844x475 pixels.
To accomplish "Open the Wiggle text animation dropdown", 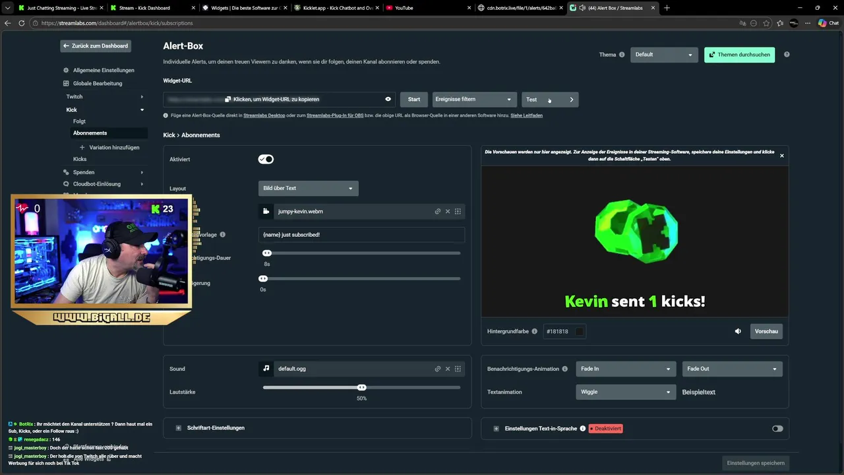I will pyautogui.click(x=626, y=392).
